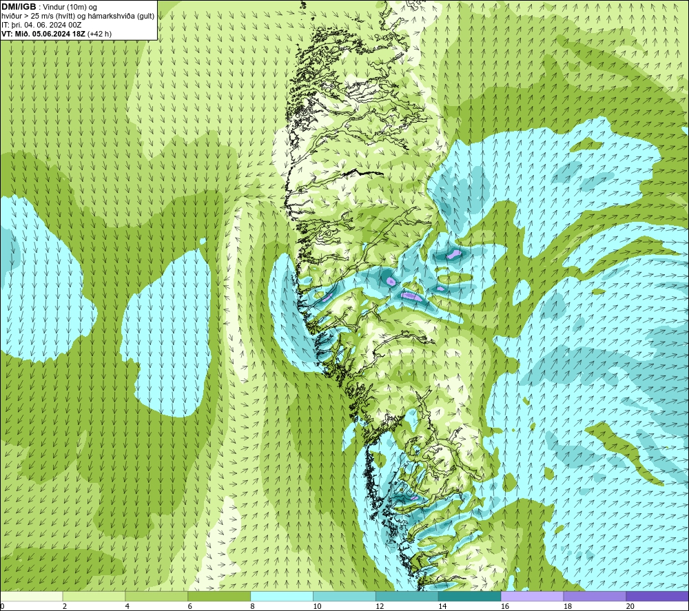Click the colorbar label '16'

(505, 606)
